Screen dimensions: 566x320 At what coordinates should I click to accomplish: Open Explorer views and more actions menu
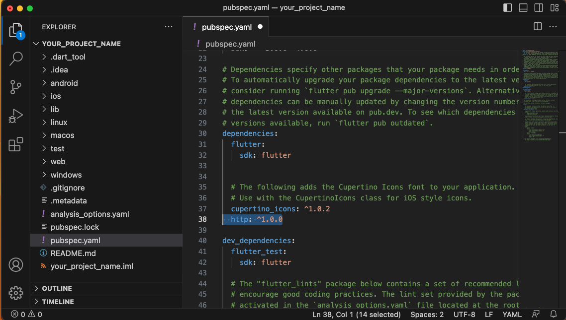click(x=169, y=27)
